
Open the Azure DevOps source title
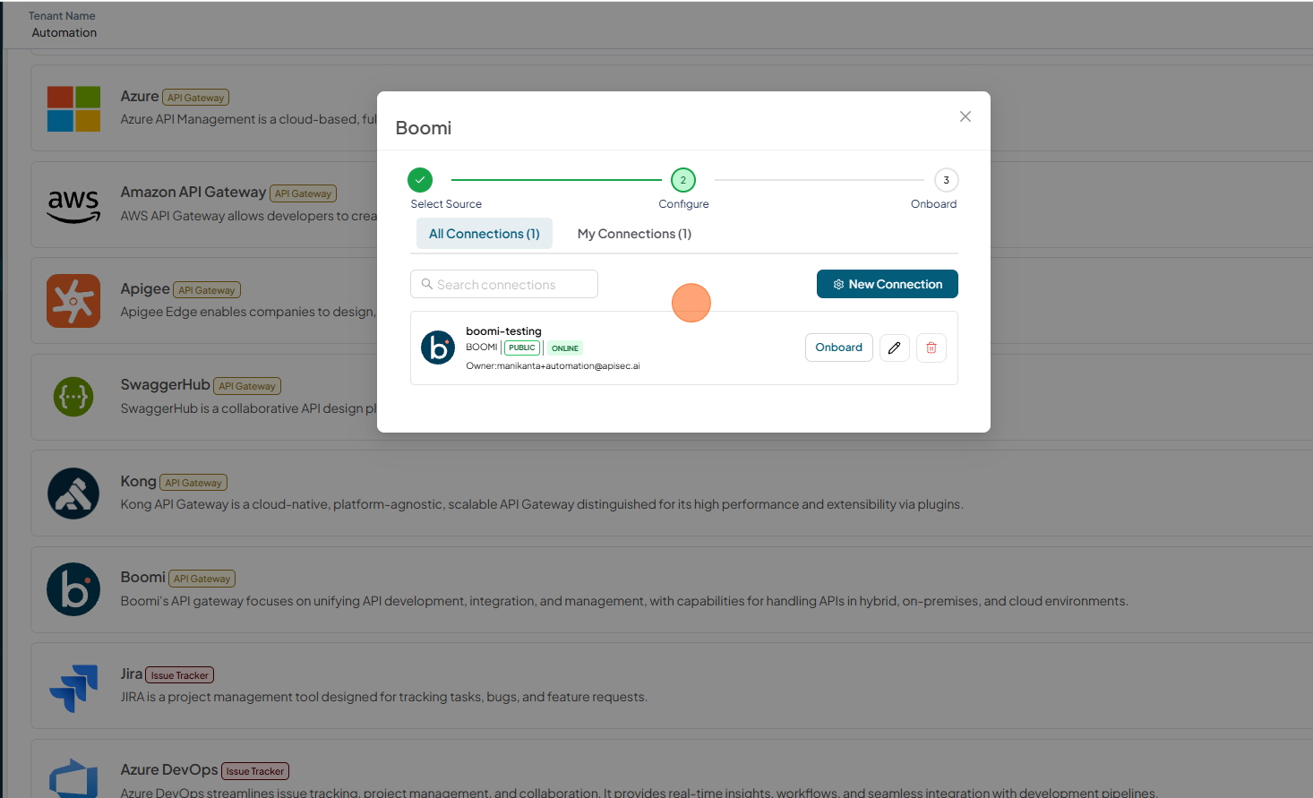(x=169, y=770)
